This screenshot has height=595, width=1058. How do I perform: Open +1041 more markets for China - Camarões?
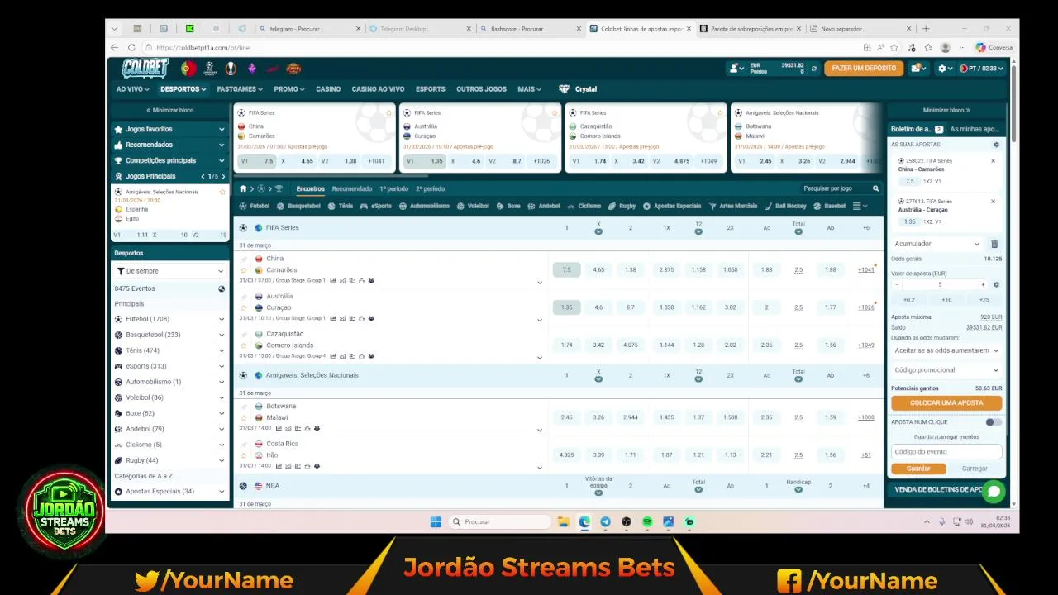click(x=865, y=270)
